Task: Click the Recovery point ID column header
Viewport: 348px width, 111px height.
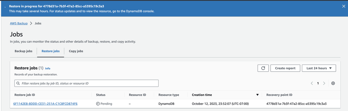Action: click(279, 95)
